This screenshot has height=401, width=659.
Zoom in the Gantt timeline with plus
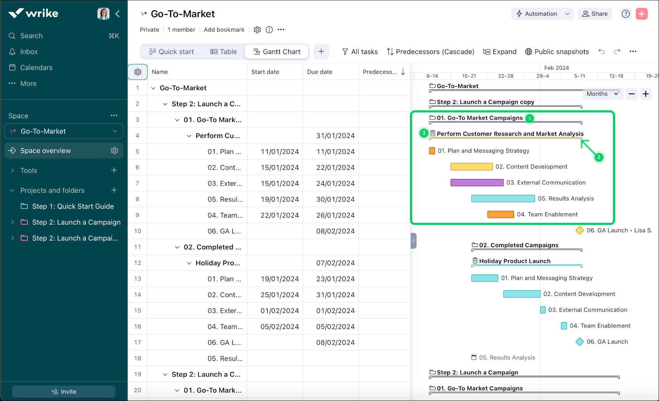[x=646, y=94]
